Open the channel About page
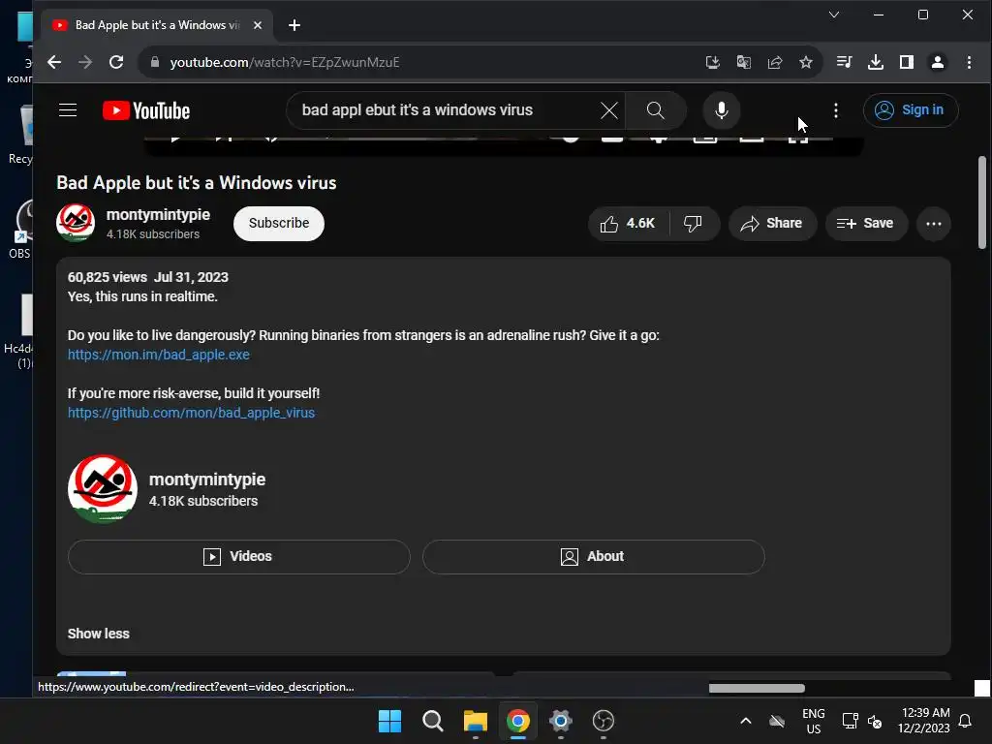992x744 pixels. tap(593, 557)
